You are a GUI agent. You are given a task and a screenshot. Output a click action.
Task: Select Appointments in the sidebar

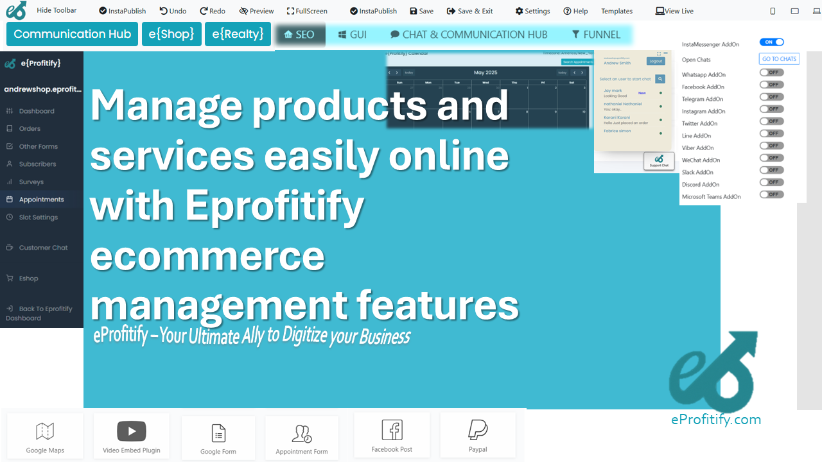[x=42, y=200]
